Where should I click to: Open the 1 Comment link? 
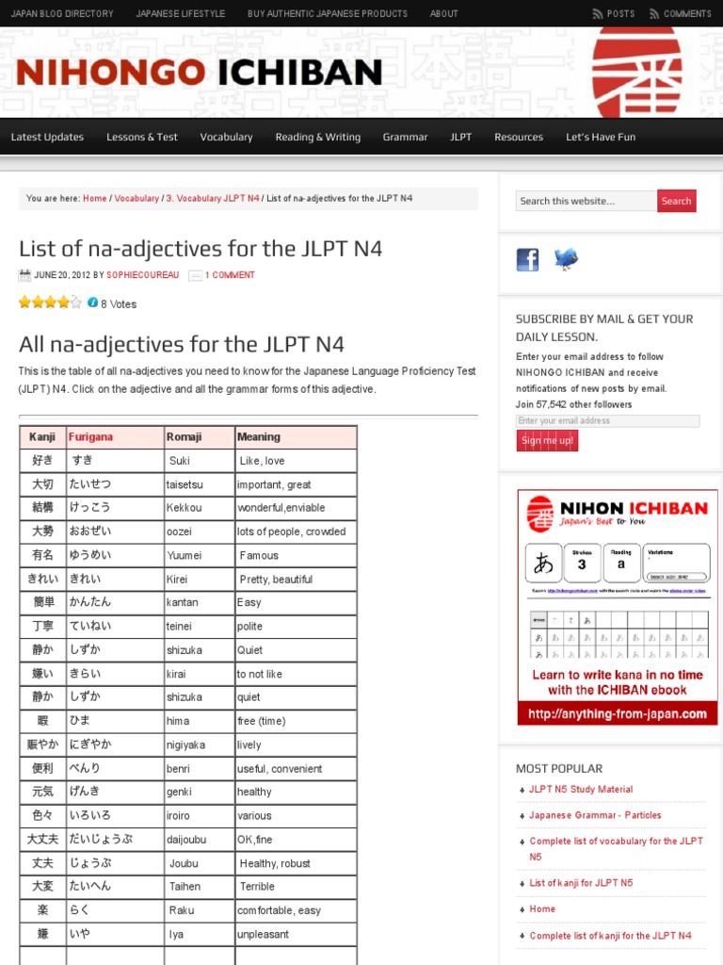pos(230,275)
